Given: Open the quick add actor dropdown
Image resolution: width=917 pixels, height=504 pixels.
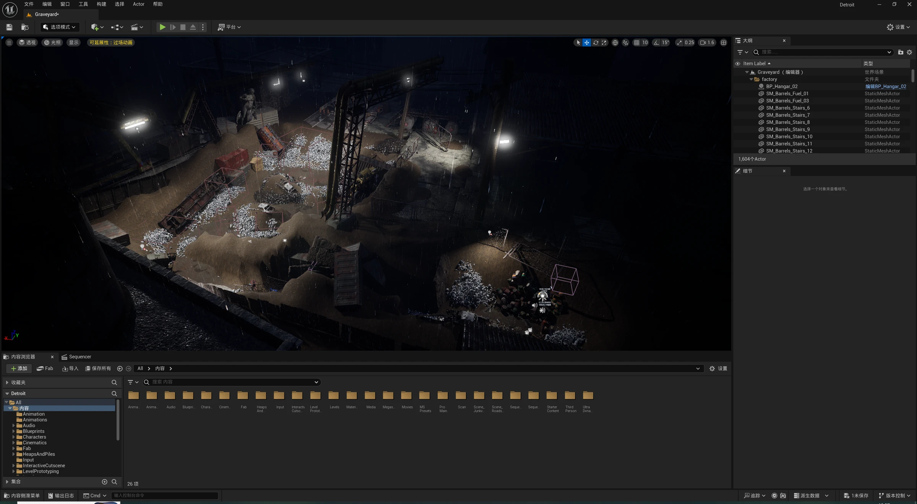Looking at the screenshot, I should tap(97, 27).
